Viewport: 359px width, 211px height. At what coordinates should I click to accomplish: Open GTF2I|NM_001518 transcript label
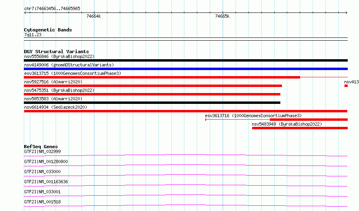(42, 202)
